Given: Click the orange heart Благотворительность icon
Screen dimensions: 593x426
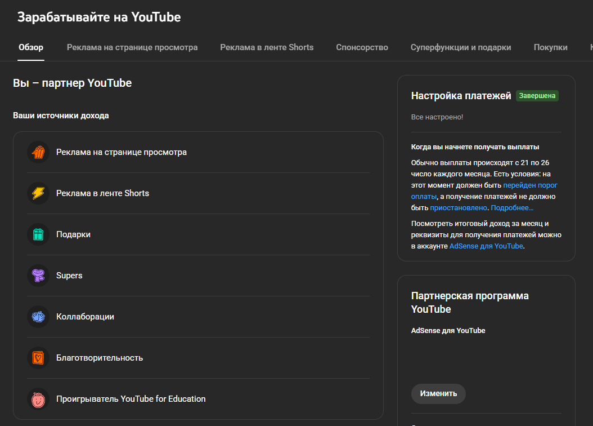Looking at the screenshot, I should pyautogui.click(x=38, y=358).
